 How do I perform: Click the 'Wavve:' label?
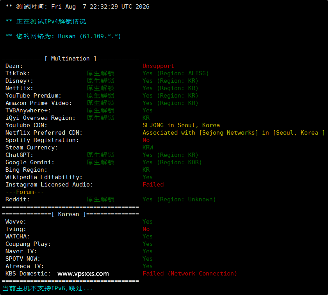(x=16, y=222)
